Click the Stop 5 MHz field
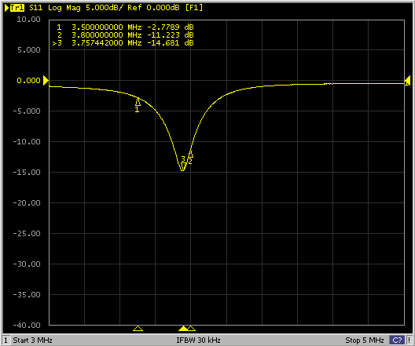 (x=365, y=340)
